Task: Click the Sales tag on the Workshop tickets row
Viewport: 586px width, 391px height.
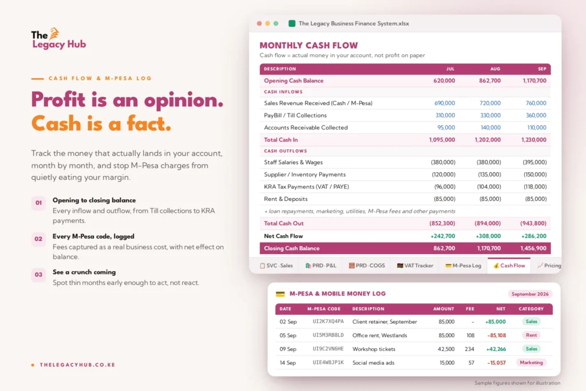Action: tap(531, 349)
